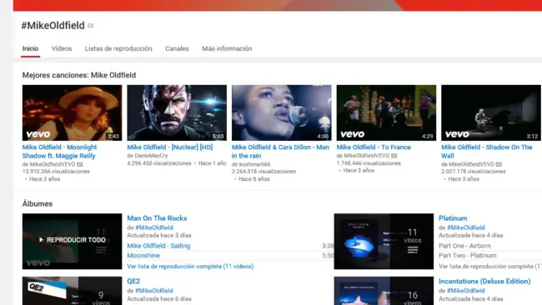Open Mike Oldfield - To France title
This screenshot has height=305, width=542.
(x=374, y=147)
